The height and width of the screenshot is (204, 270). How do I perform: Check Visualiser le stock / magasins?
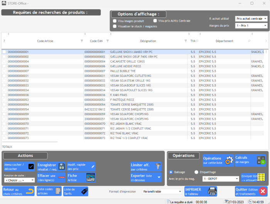point(115,26)
